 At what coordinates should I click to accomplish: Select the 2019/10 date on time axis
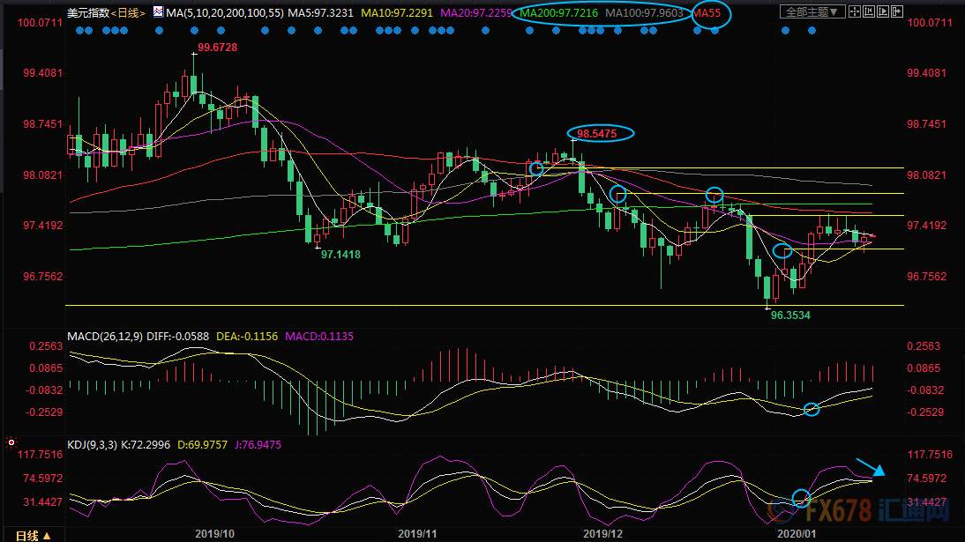(214, 534)
